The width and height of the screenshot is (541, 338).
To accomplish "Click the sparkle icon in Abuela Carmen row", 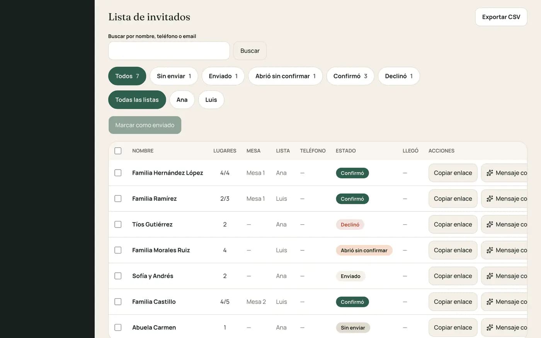I will click(490, 328).
